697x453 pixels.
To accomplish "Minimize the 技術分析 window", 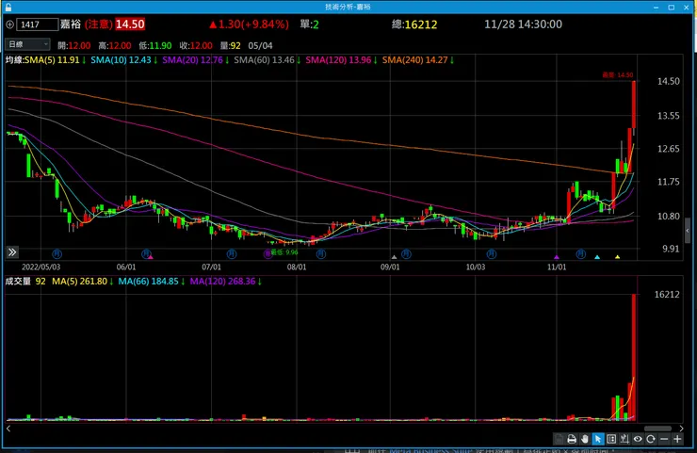I will click(x=656, y=8).
